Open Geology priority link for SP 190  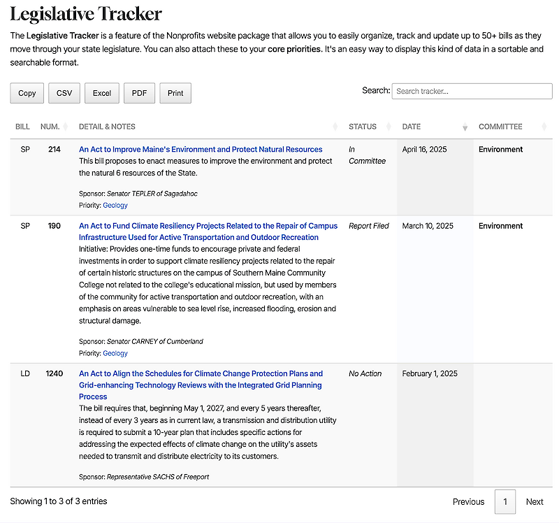click(115, 353)
